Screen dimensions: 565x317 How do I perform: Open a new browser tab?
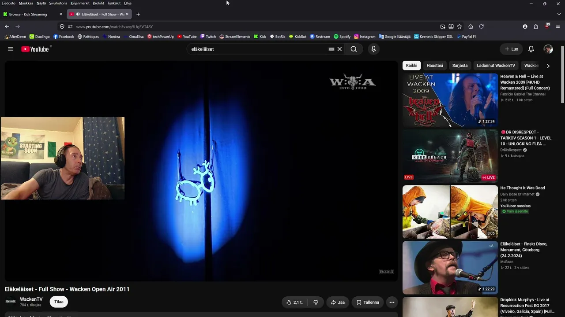138,14
